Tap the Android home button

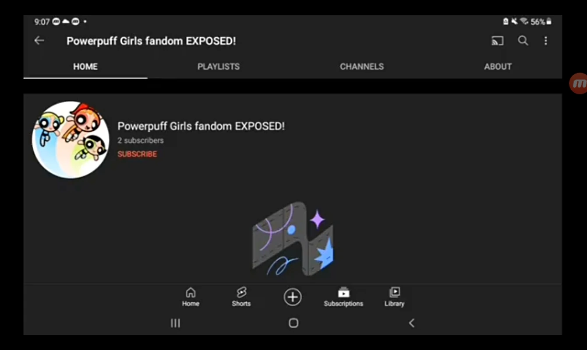(293, 323)
